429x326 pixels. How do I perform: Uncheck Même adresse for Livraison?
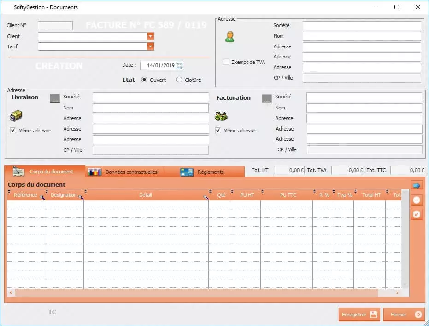[13, 131]
